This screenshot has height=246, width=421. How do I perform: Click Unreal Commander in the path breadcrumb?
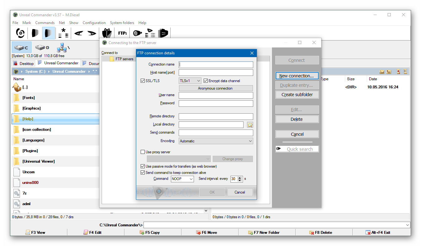tap(69, 71)
